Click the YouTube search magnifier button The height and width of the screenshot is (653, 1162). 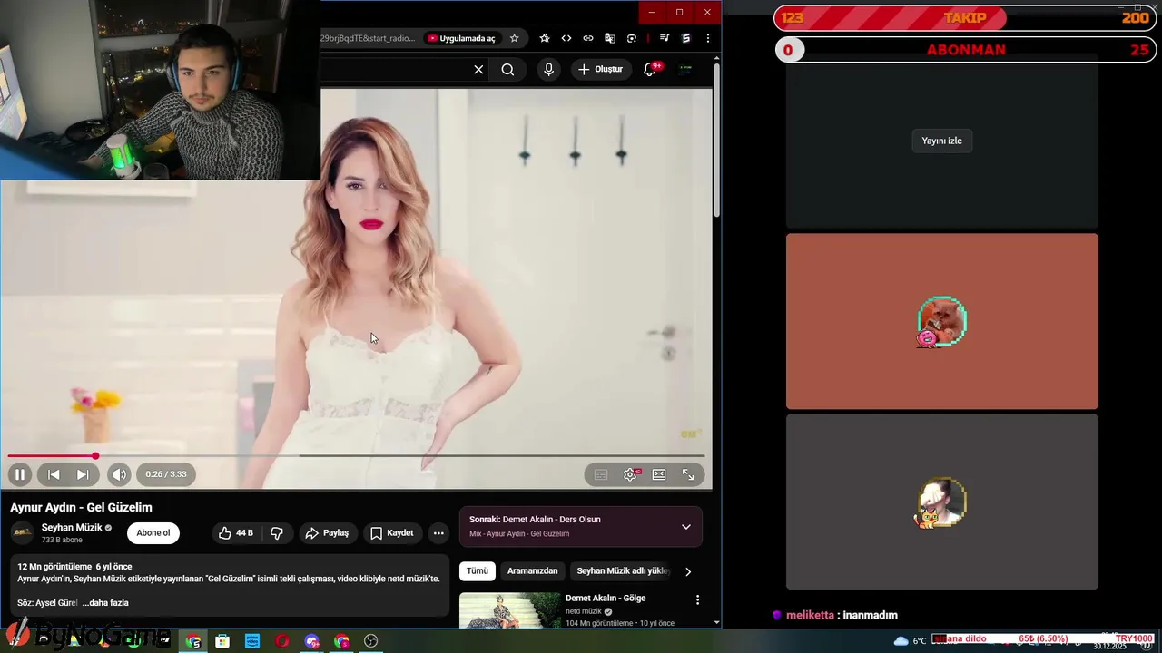pyautogui.click(x=507, y=70)
